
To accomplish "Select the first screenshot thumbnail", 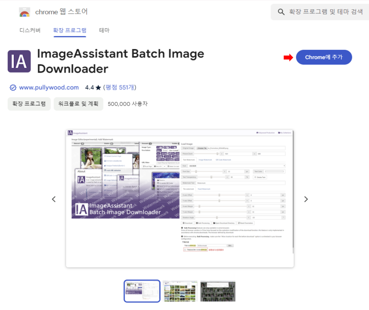I will tap(142, 291).
